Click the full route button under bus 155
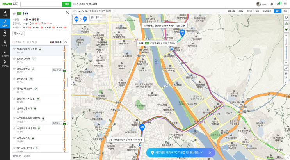Screen dimensions: 290x160 click(x=18, y=34)
